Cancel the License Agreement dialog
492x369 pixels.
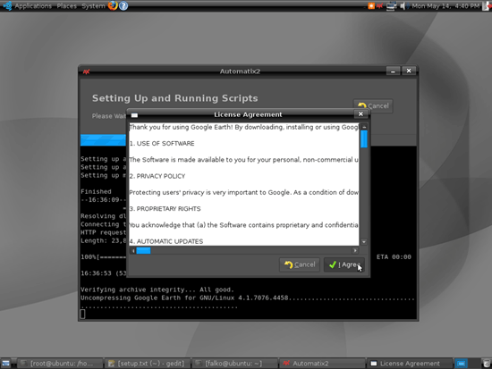[x=300, y=265]
